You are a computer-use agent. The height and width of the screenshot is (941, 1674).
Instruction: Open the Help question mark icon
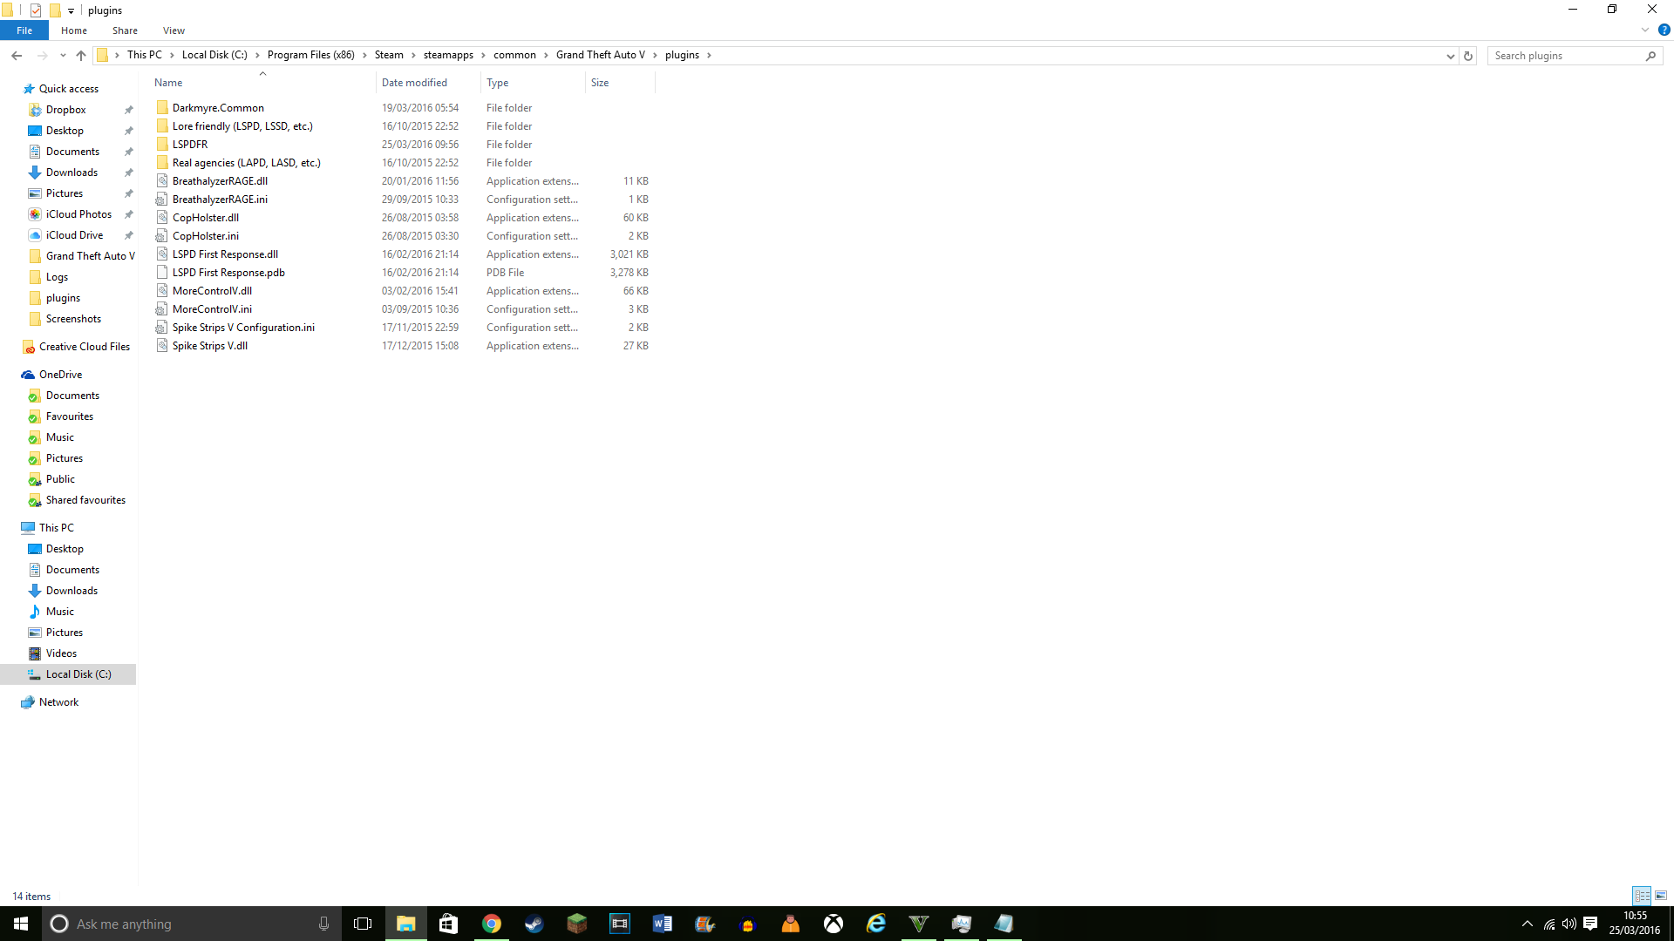pos(1664,30)
